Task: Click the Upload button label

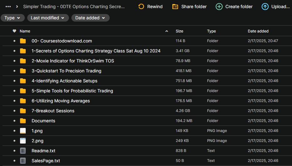Action: pyautogui.click(x=280, y=7)
